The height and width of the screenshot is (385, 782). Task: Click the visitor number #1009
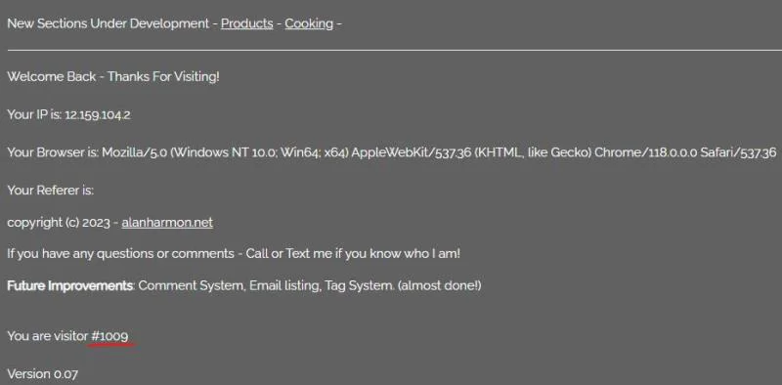109,336
